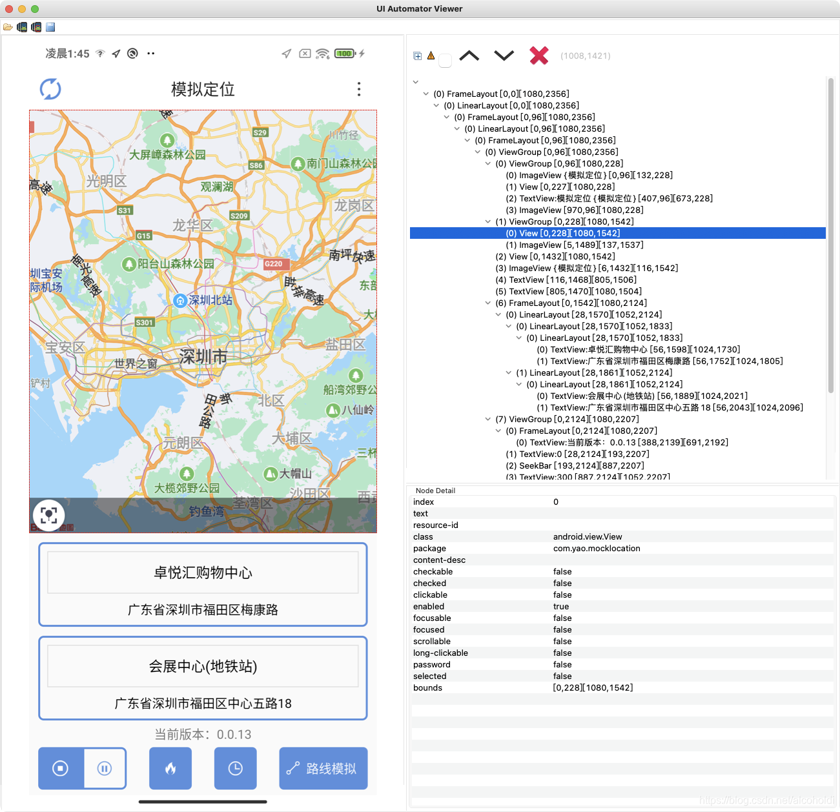Tap the 路线模拟 route simulation button
840x812 pixels.
[x=323, y=768]
